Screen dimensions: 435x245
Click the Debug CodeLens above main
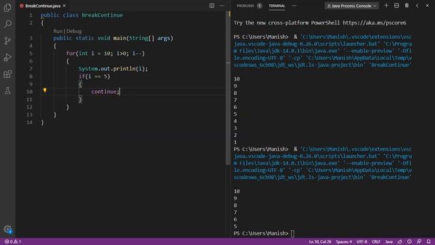tap(74, 31)
